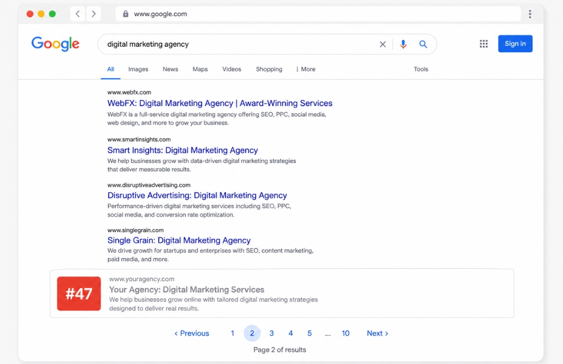Open the Smart Insights result link
The image size is (563, 364).
pyautogui.click(x=182, y=150)
